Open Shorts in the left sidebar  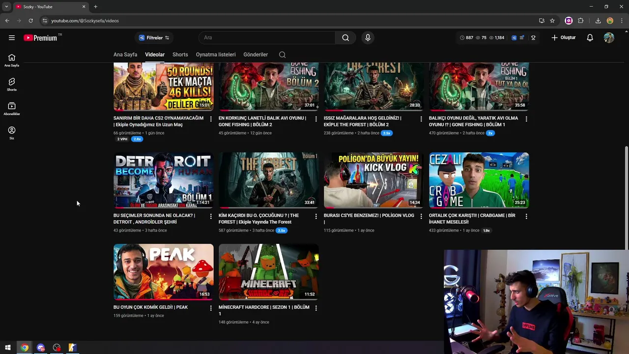coord(12,85)
